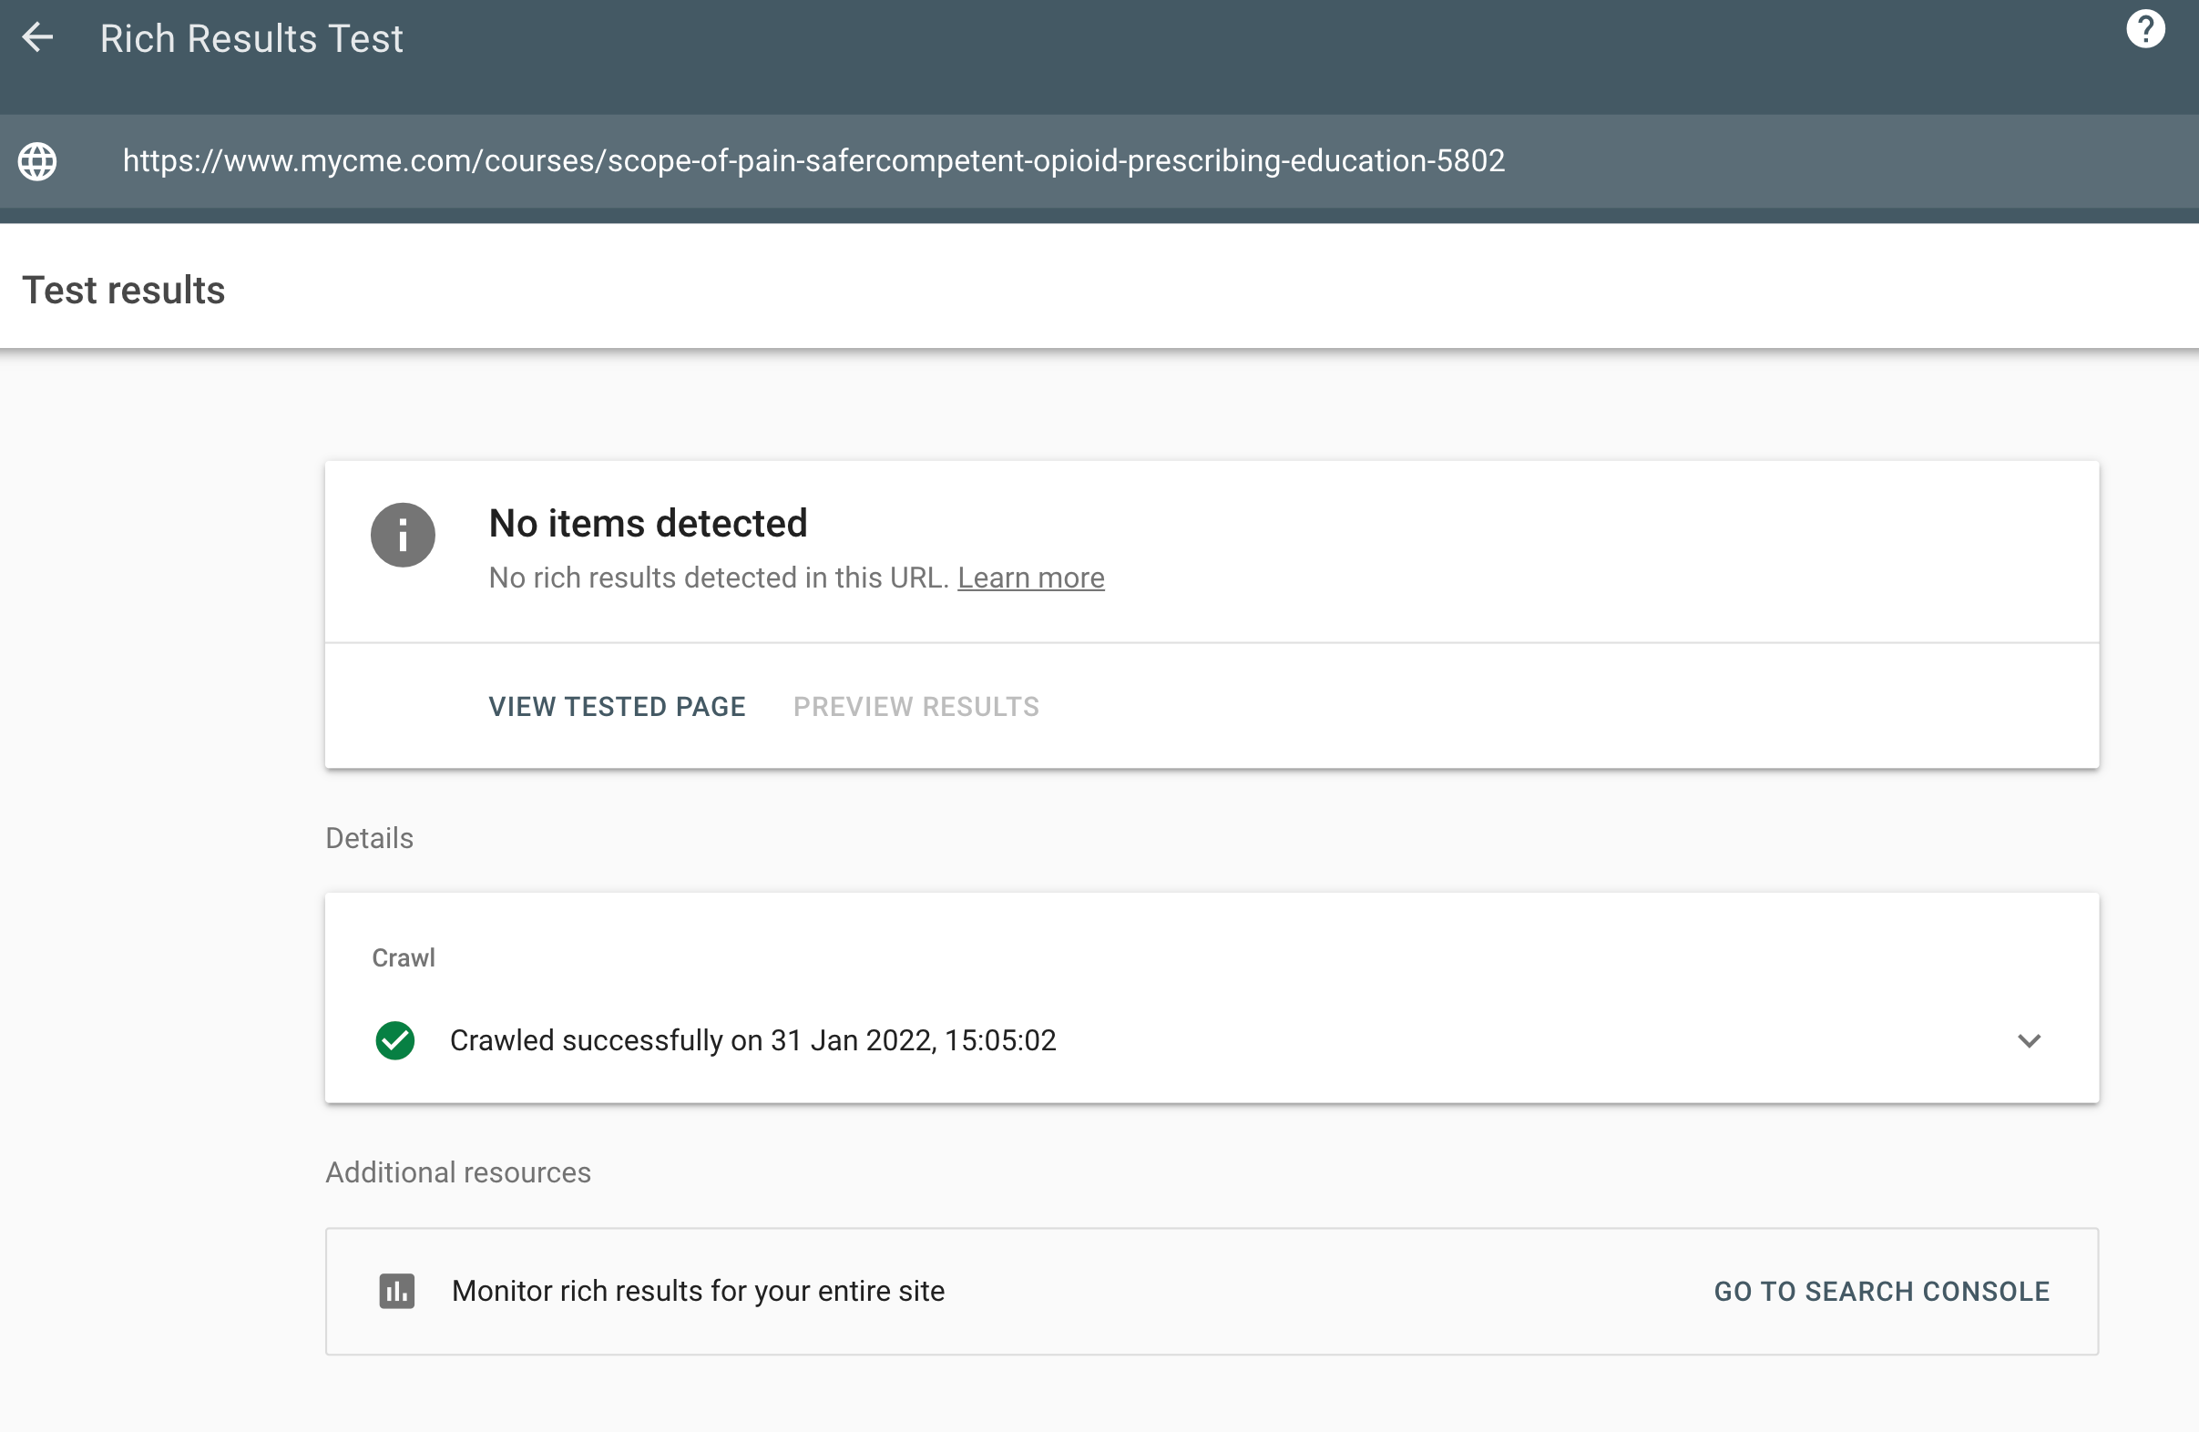Click the tested mycme.com URL text

point(813,160)
